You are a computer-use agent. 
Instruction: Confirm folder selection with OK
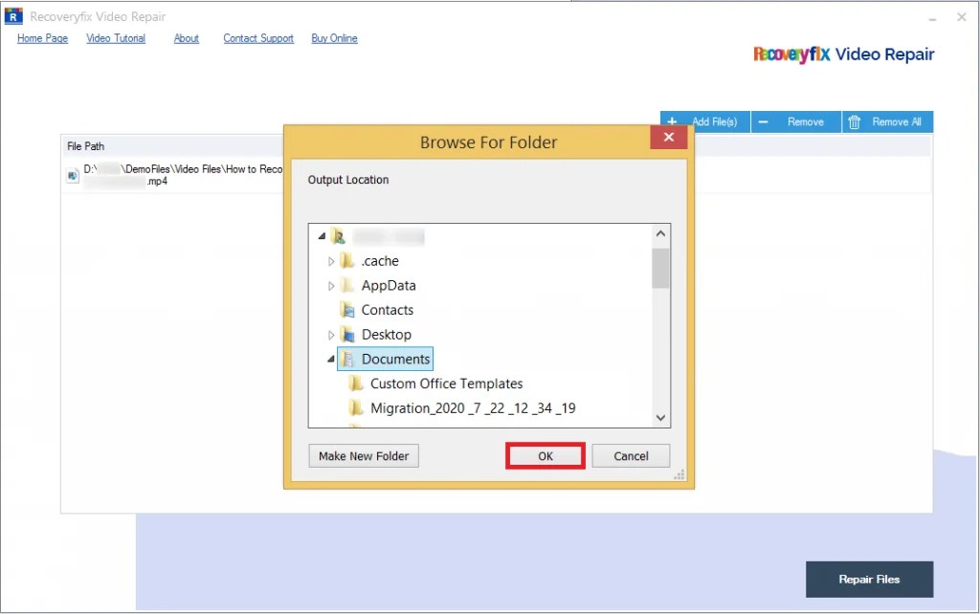[x=545, y=456]
